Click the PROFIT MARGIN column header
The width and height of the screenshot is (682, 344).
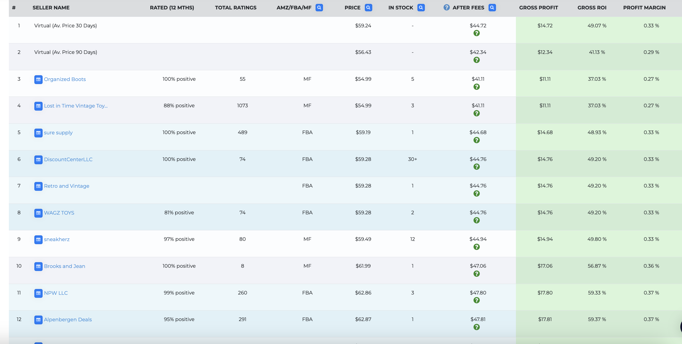(644, 8)
